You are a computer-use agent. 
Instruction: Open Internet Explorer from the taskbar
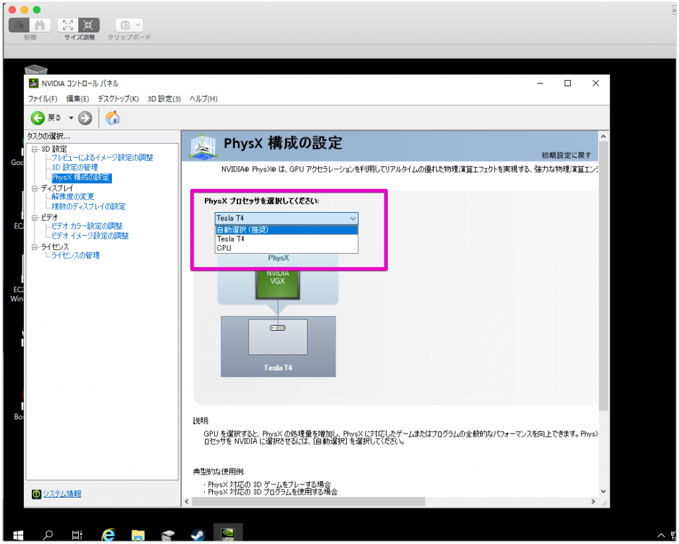pos(108,534)
